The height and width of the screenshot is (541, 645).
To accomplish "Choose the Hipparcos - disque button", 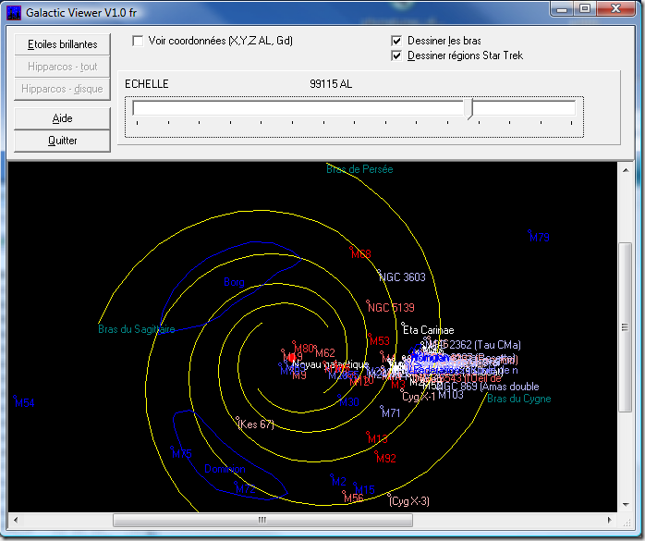I will tap(62, 89).
